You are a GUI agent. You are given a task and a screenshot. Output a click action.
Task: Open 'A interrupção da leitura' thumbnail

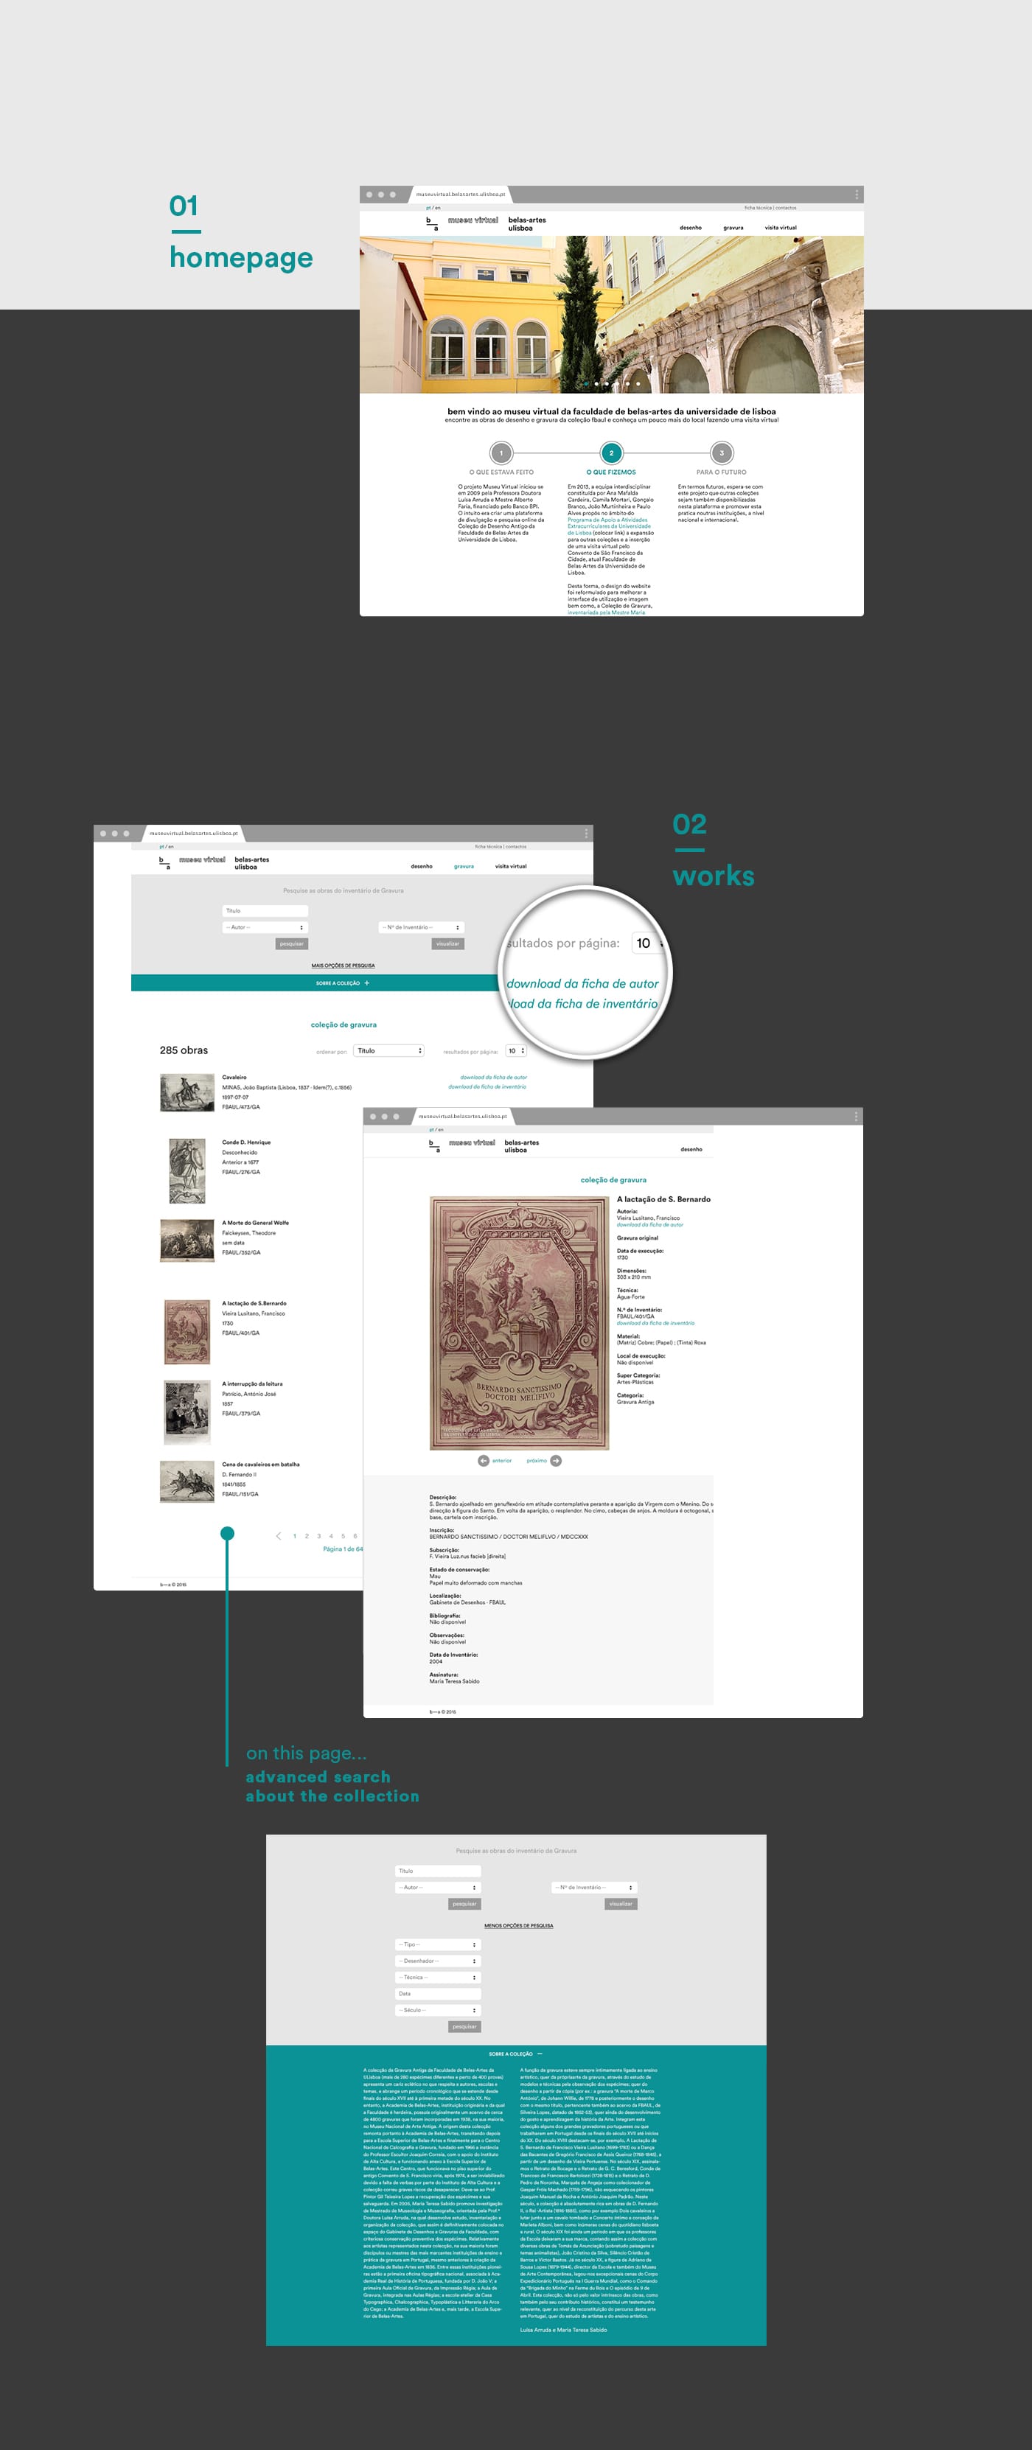pos(187,1412)
